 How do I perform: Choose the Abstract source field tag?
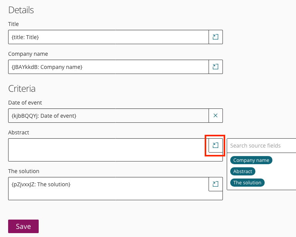[x=243, y=171]
